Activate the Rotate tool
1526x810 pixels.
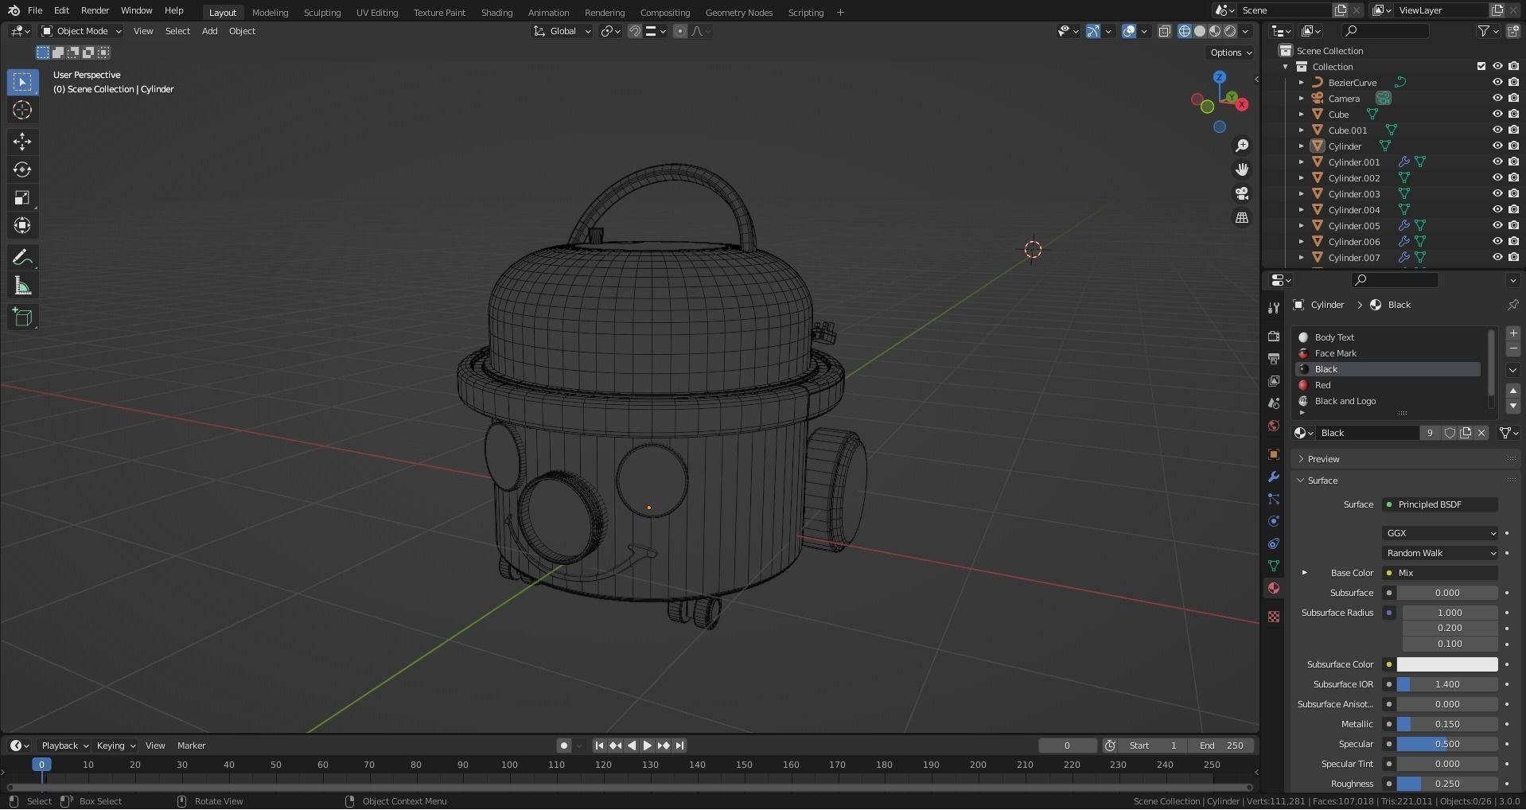(22, 169)
